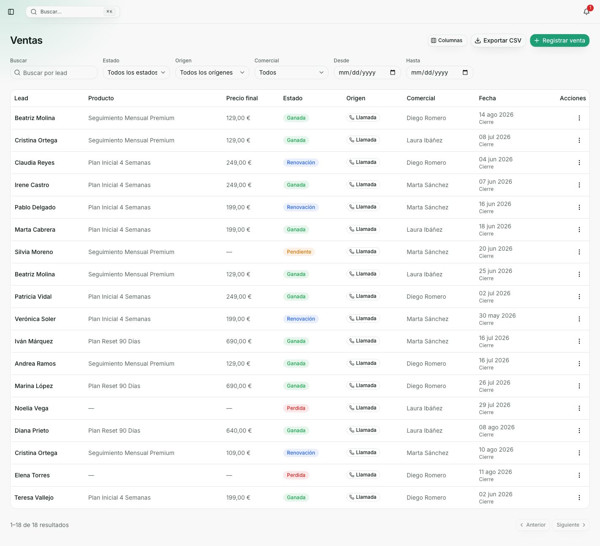Viewport: 600px width, 546px height.
Task: Click the 690,00 € price for Iván Márquez
Action: pos(239,341)
